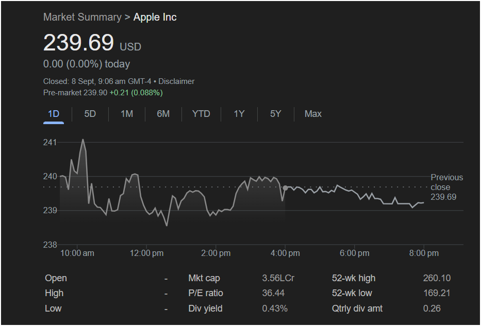
Task: Click the 'Qtrly div amt' label
Action: (357, 308)
